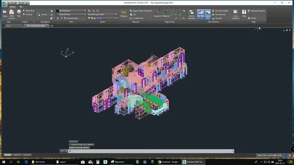Open Unsaved Layer State dropdown

click(102, 14)
